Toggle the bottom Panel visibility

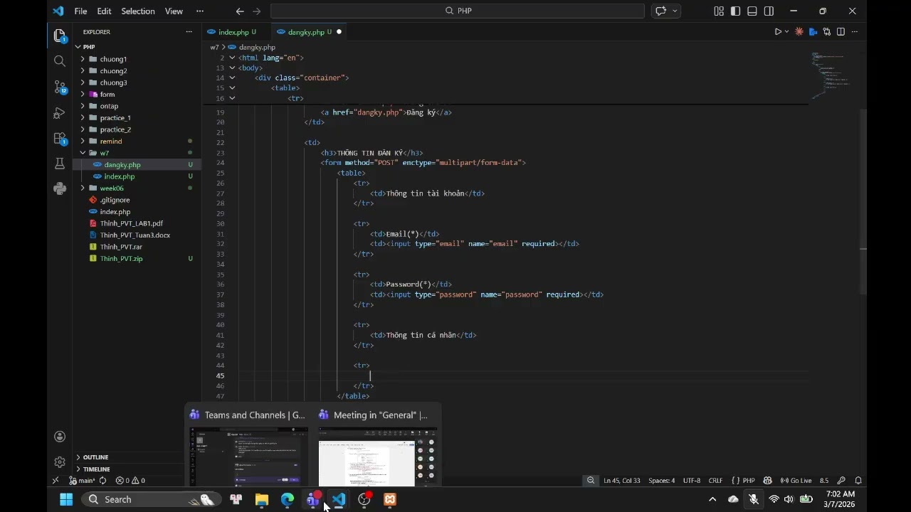pyautogui.click(x=752, y=11)
